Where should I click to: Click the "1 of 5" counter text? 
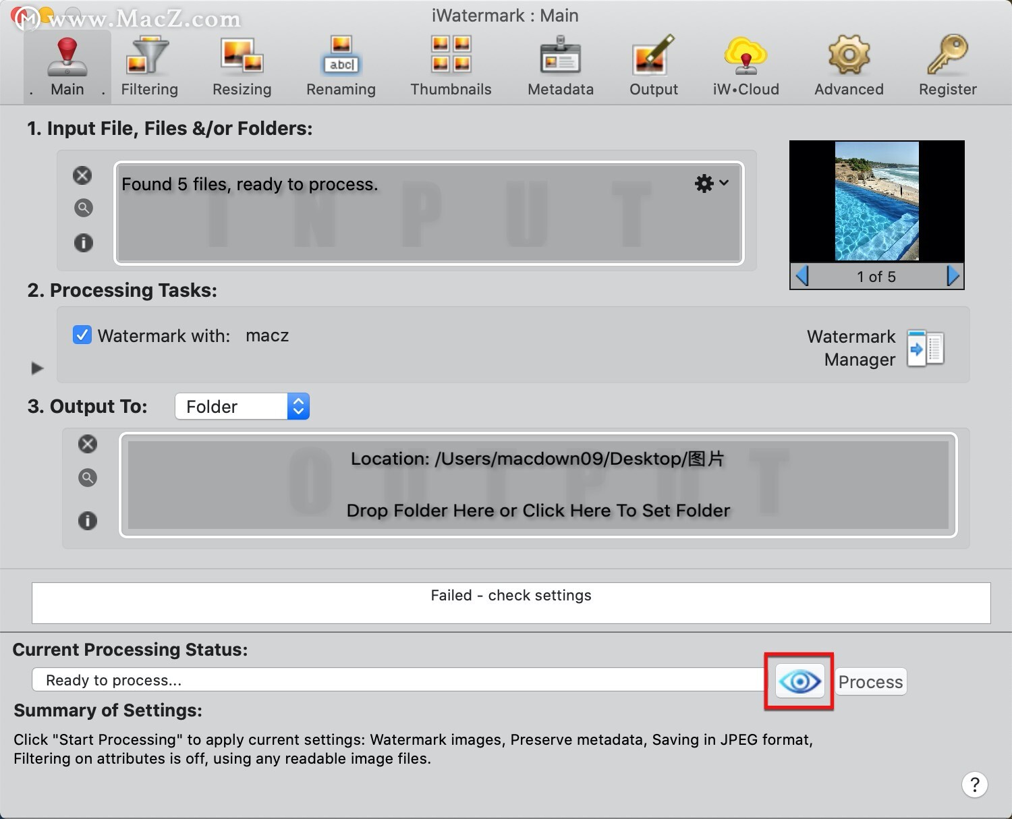[876, 277]
